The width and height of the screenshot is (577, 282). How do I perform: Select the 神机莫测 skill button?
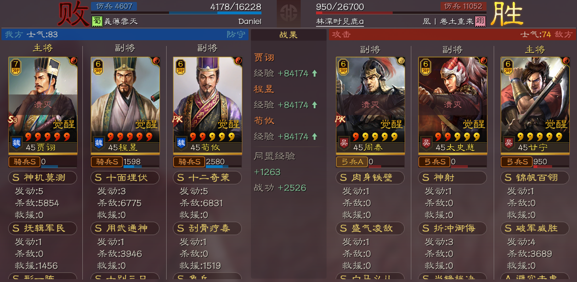[x=43, y=178]
